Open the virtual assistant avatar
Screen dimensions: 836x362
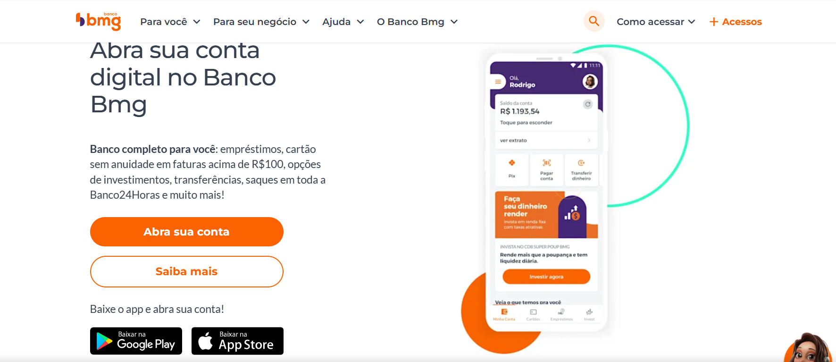808,350
